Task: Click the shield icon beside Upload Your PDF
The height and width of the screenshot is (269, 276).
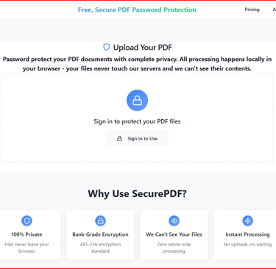Action: (106, 47)
